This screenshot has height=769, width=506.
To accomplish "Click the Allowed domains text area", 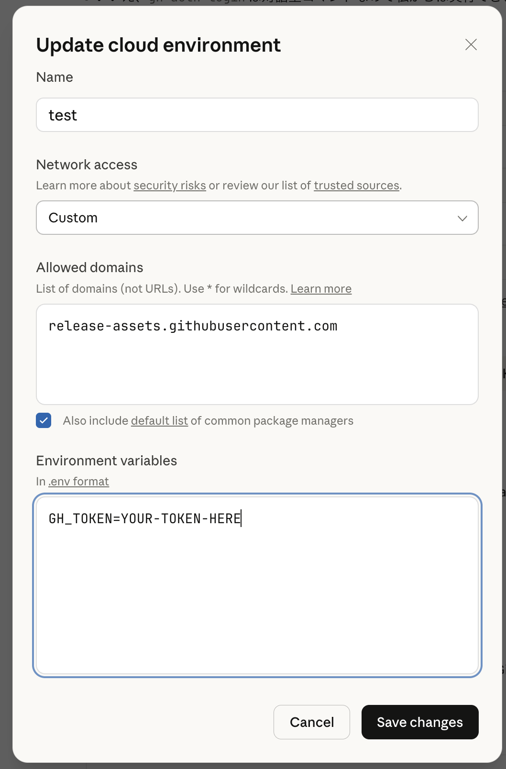I will point(257,354).
